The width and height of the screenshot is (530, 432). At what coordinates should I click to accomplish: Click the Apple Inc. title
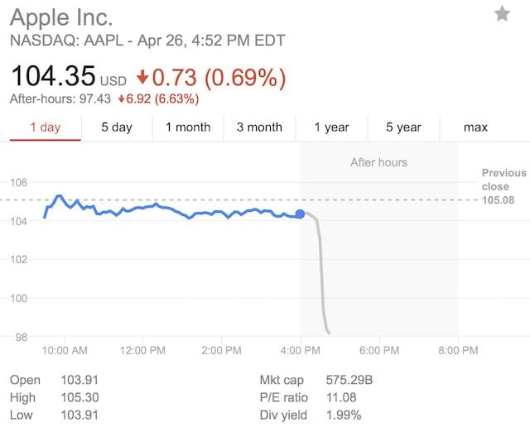61,17
